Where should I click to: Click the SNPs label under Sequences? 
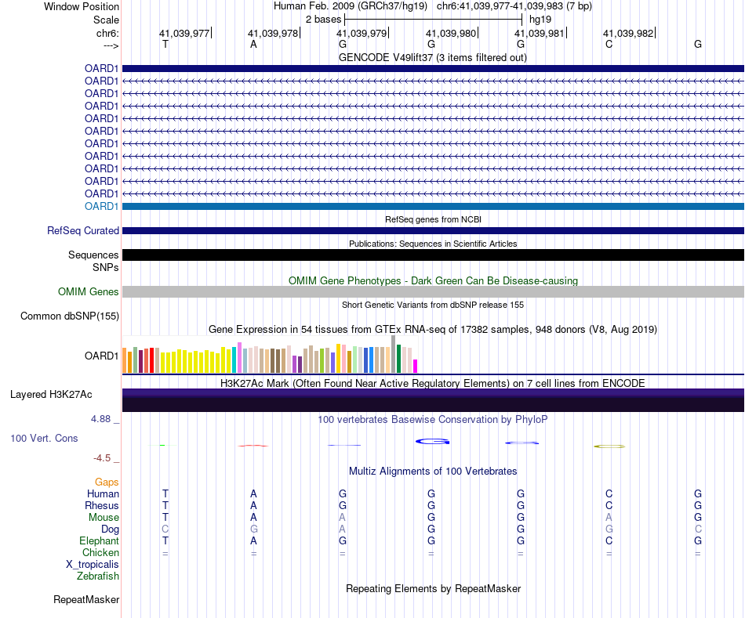106,267
